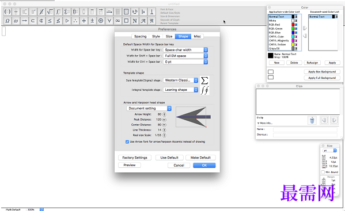345x211 pixels.
Task: Switch to the Size tab
Action: pos(169,36)
